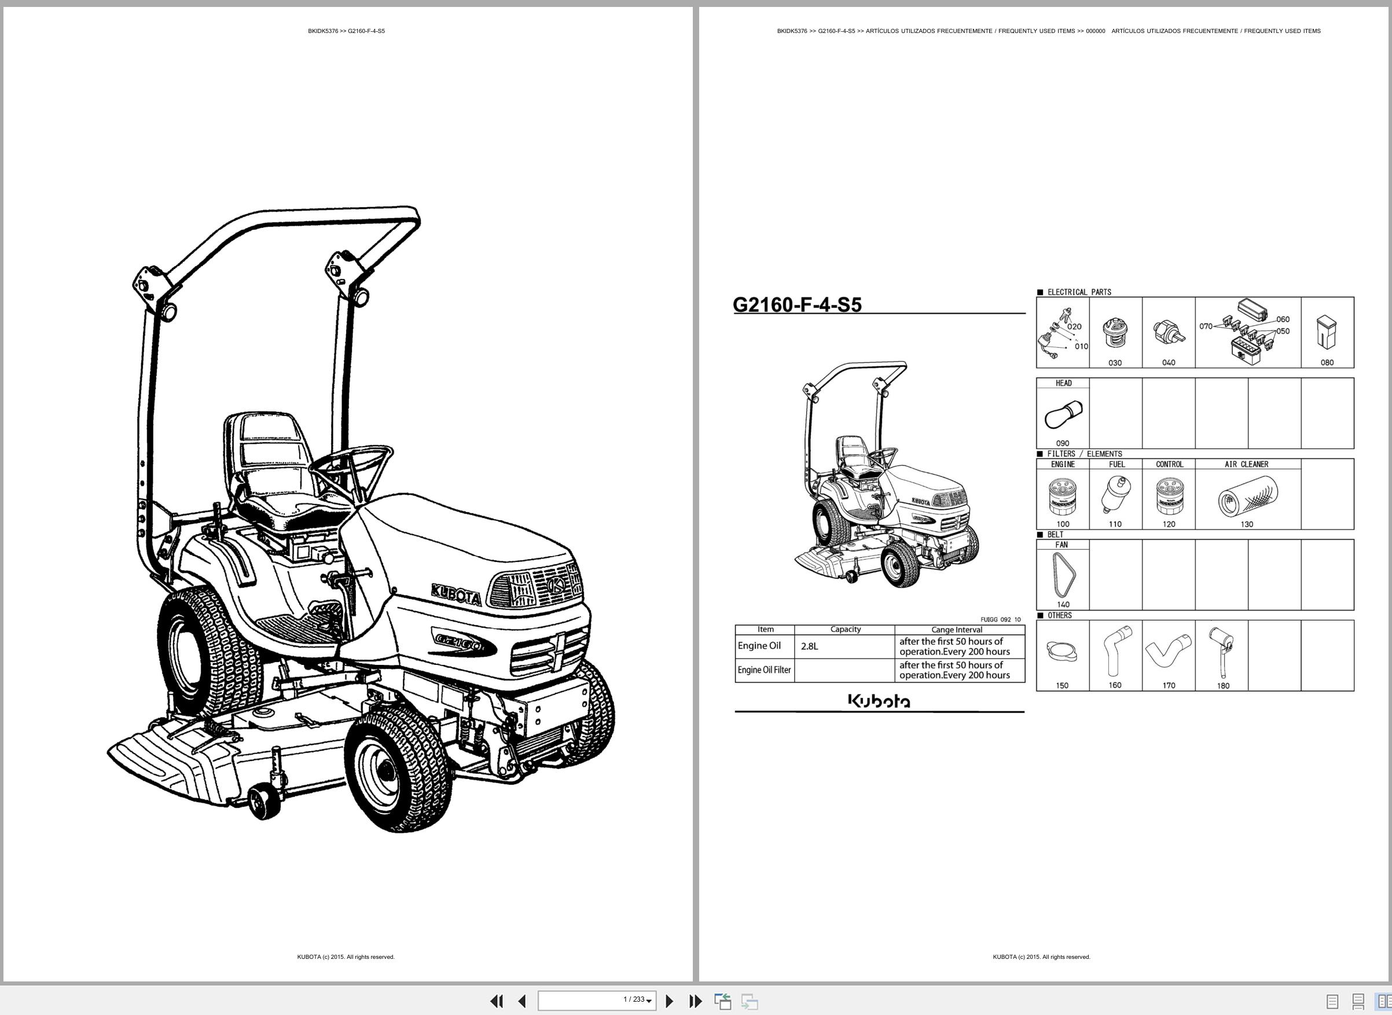Screen dimensions: 1392x1015
Task: Go to the previous page
Action: pyautogui.click(x=521, y=1002)
